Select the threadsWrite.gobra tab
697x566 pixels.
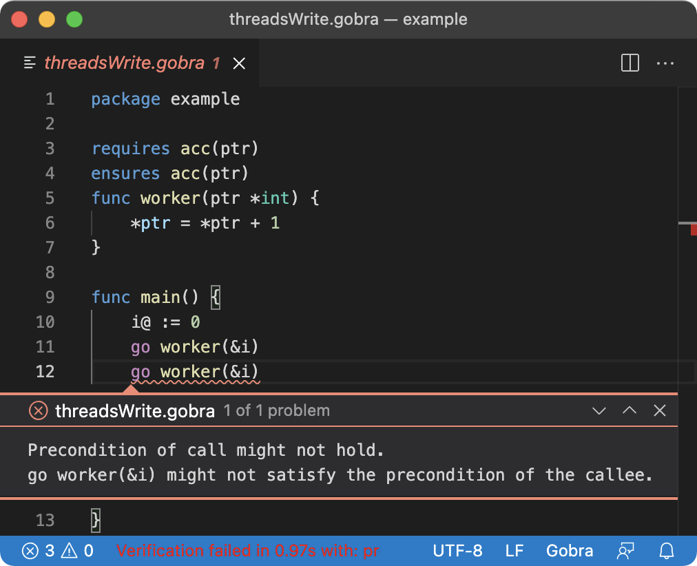pyautogui.click(x=124, y=63)
